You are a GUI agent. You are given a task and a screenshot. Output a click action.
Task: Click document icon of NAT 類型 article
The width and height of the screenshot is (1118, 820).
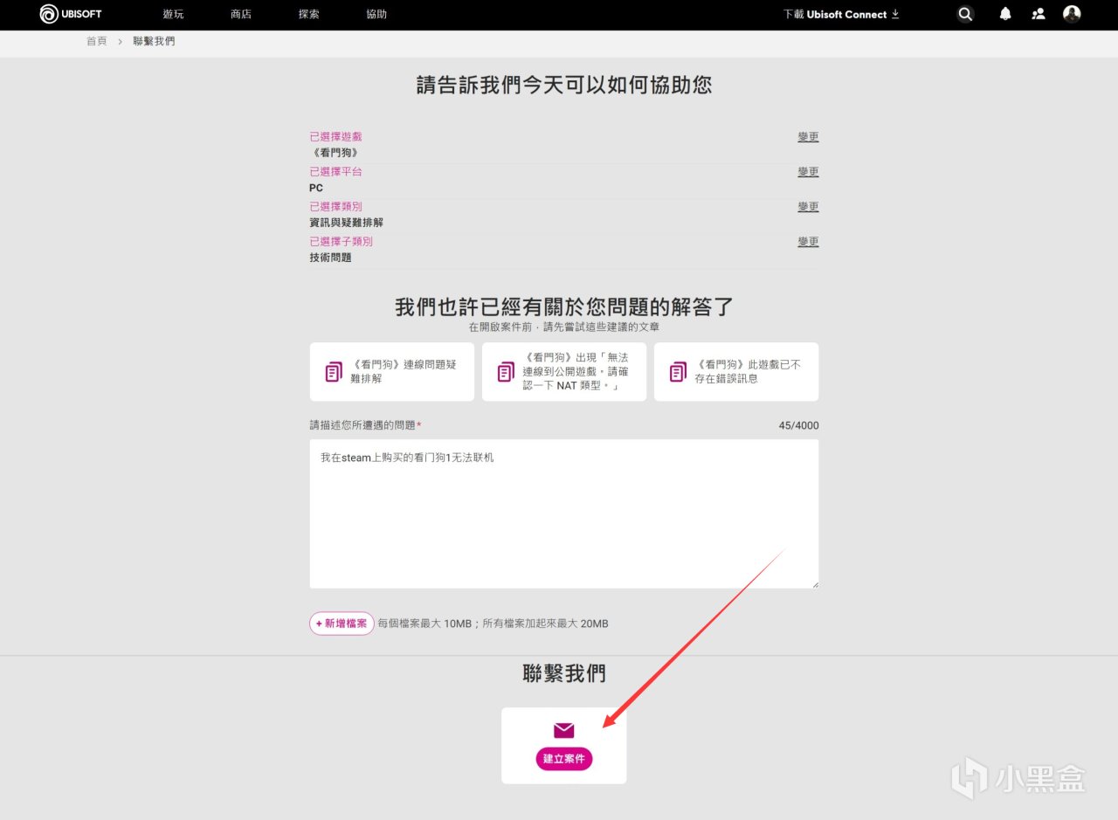click(x=506, y=372)
